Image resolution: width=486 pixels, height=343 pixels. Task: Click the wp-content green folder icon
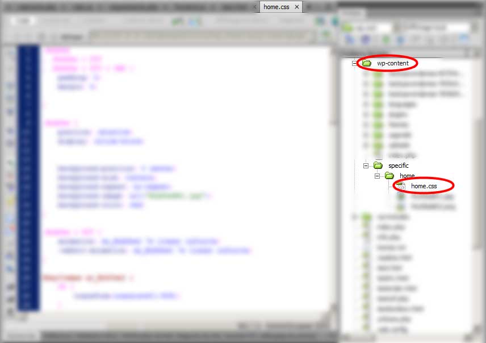coord(367,63)
